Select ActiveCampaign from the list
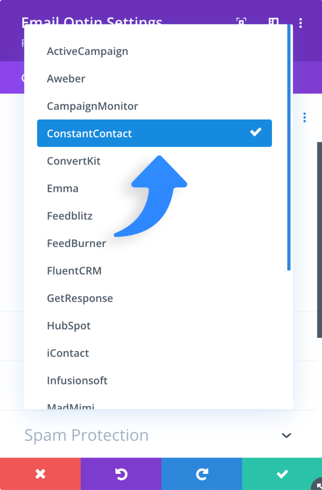 88,51
